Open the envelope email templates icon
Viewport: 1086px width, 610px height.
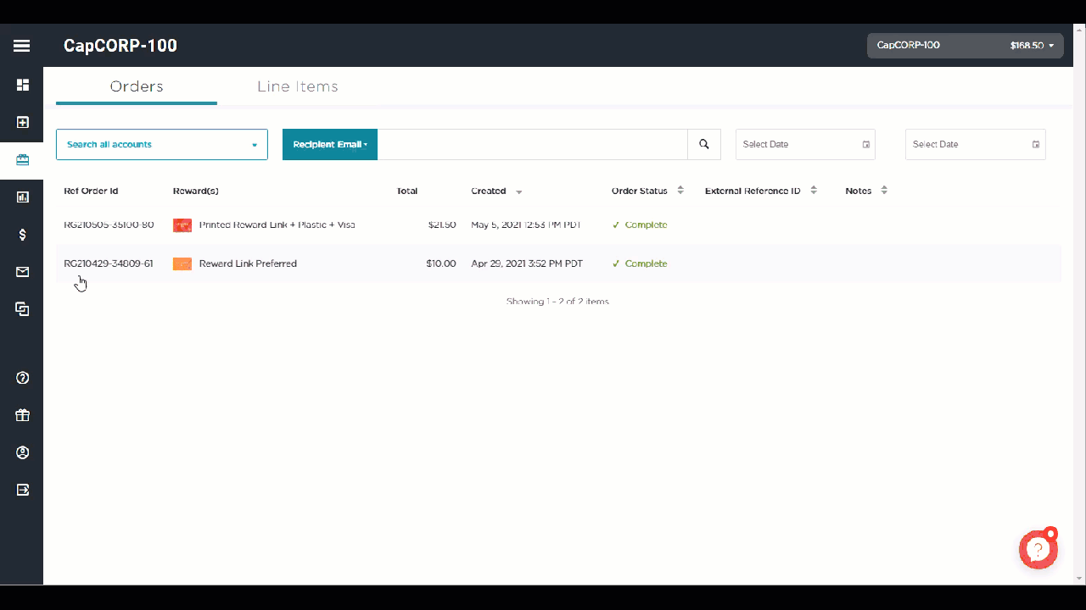click(22, 272)
